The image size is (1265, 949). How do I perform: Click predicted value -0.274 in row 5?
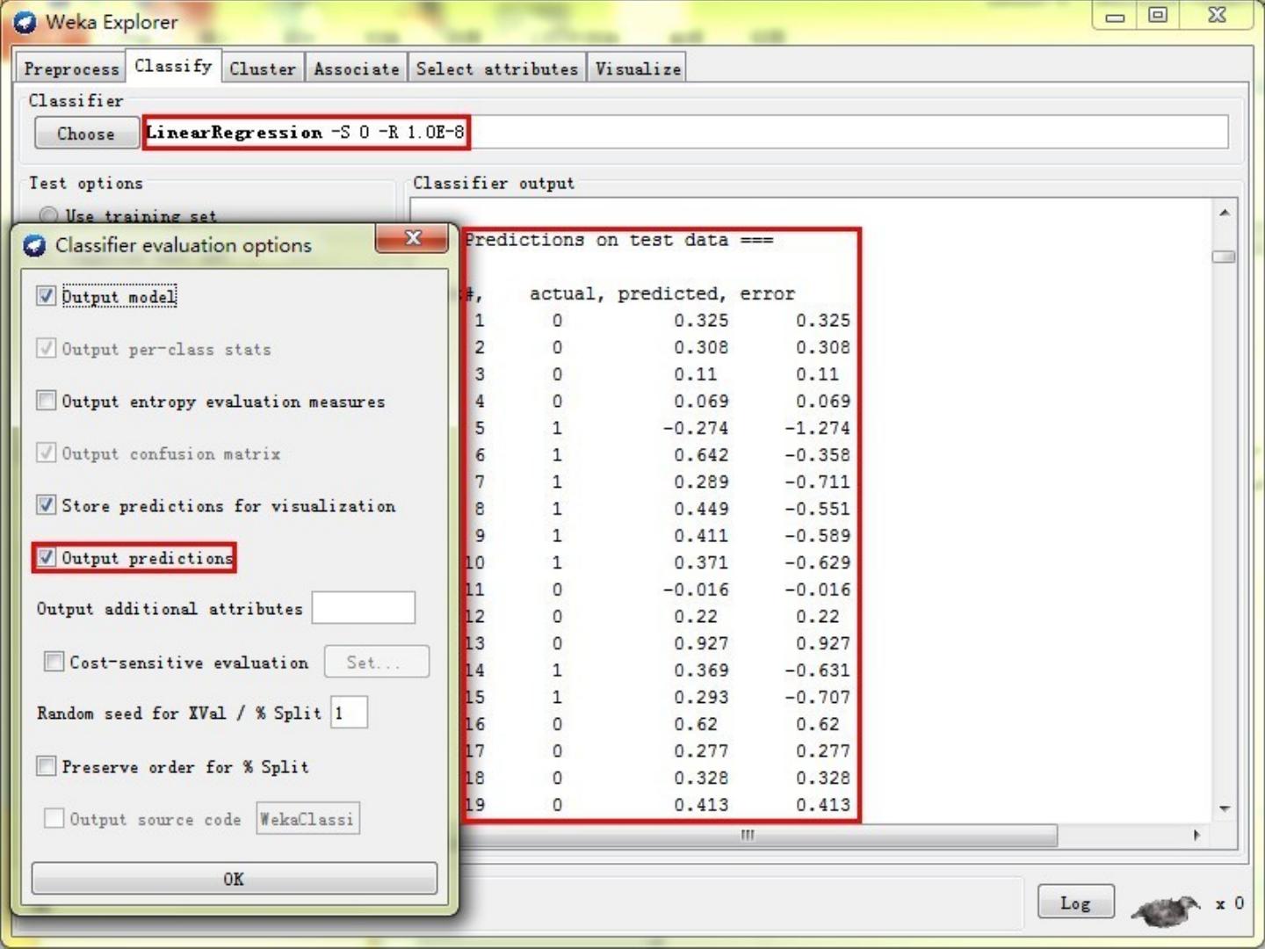tap(696, 428)
